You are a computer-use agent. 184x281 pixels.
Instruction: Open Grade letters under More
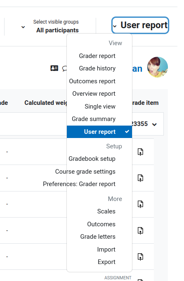pos(98,237)
